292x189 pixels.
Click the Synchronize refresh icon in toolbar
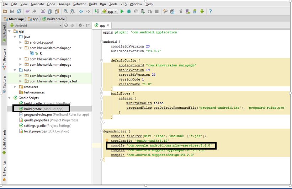coord(18,11)
